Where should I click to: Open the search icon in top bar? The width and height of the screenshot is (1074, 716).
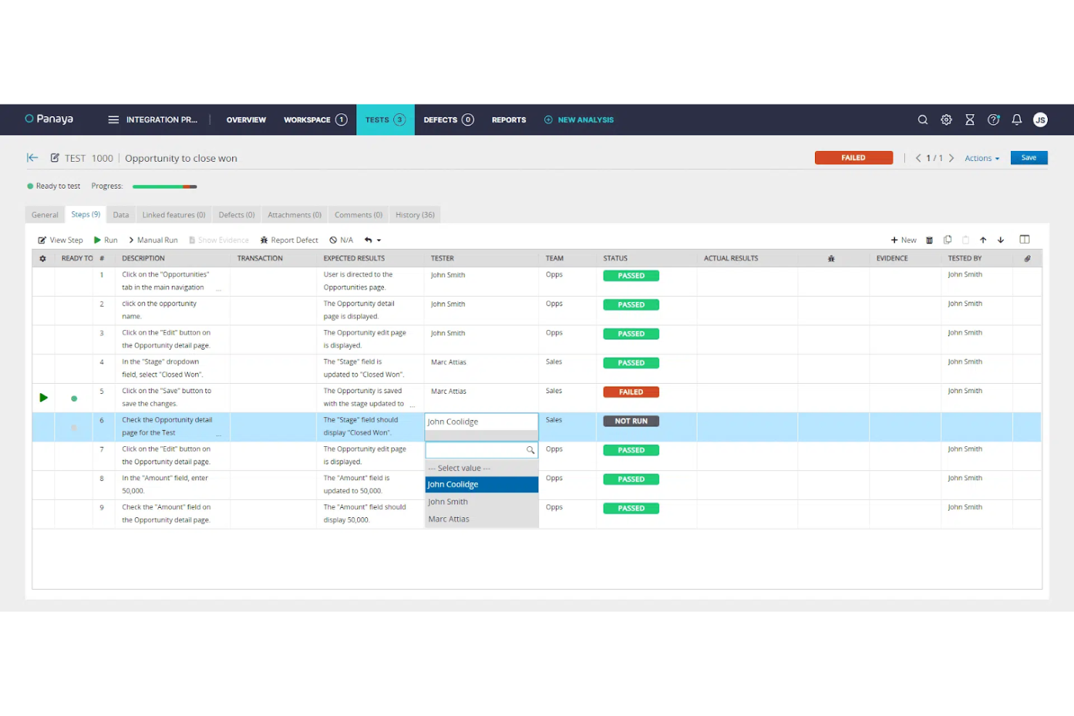(922, 120)
